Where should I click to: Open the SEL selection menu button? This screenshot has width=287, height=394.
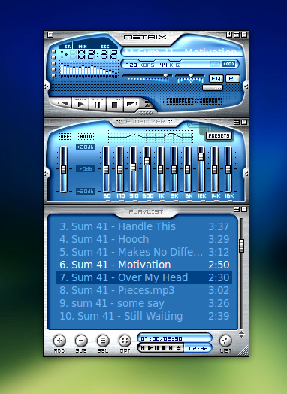pos(103,341)
